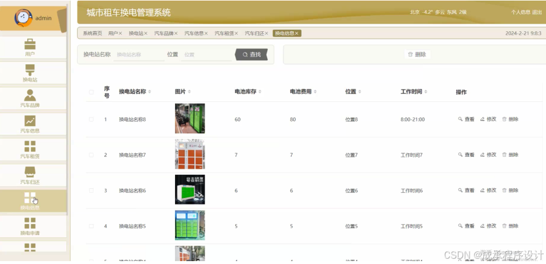The width and height of the screenshot is (546, 264).
Task: Click the 工作时间7 cell
Action: (x=412, y=155)
